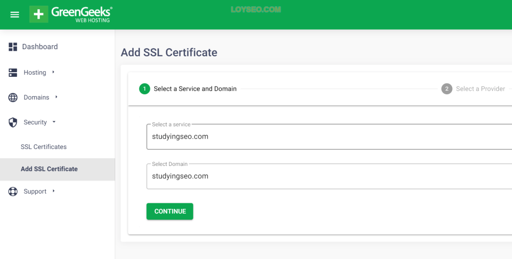
Task: Click step 2 circle in stepper
Action: (x=446, y=89)
